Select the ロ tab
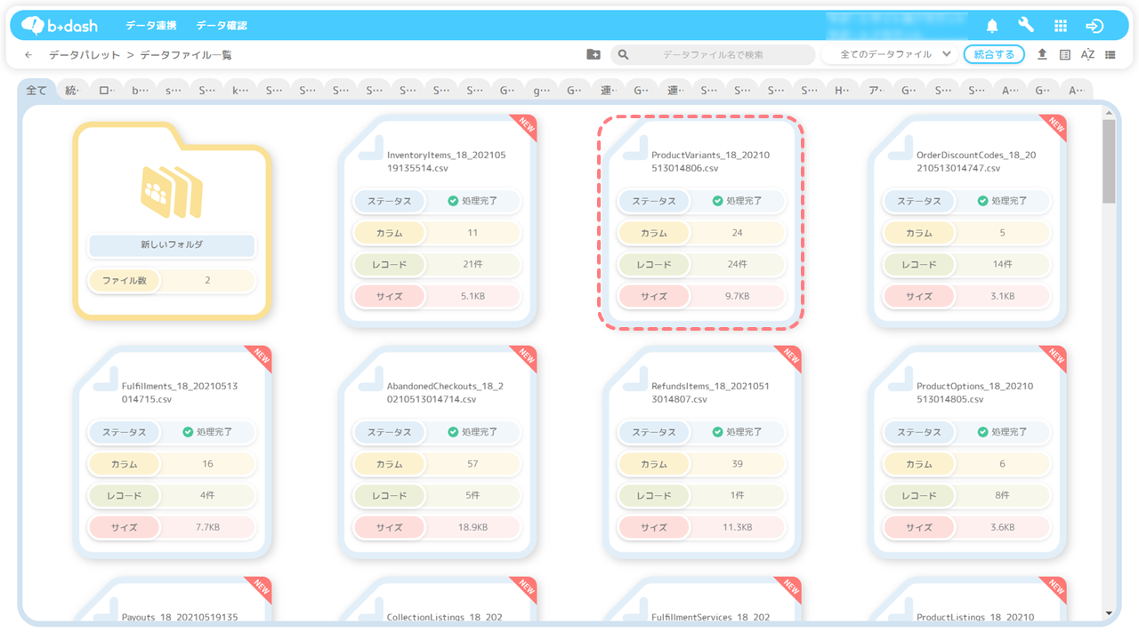Viewport: 1139px width, 640px height. point(106,91)
